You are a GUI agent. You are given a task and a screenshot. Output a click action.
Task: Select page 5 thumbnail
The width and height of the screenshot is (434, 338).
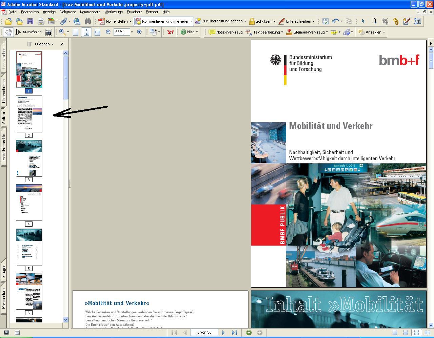tap(29, 247)
